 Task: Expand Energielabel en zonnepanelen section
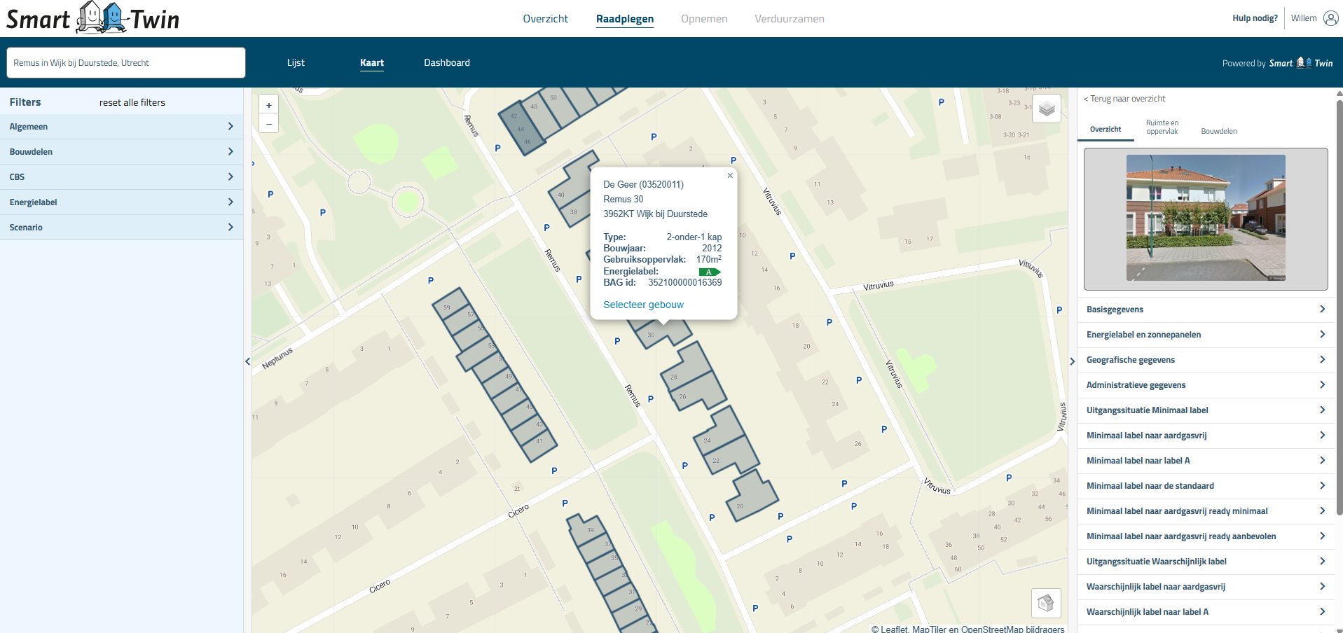point(1205,335)
